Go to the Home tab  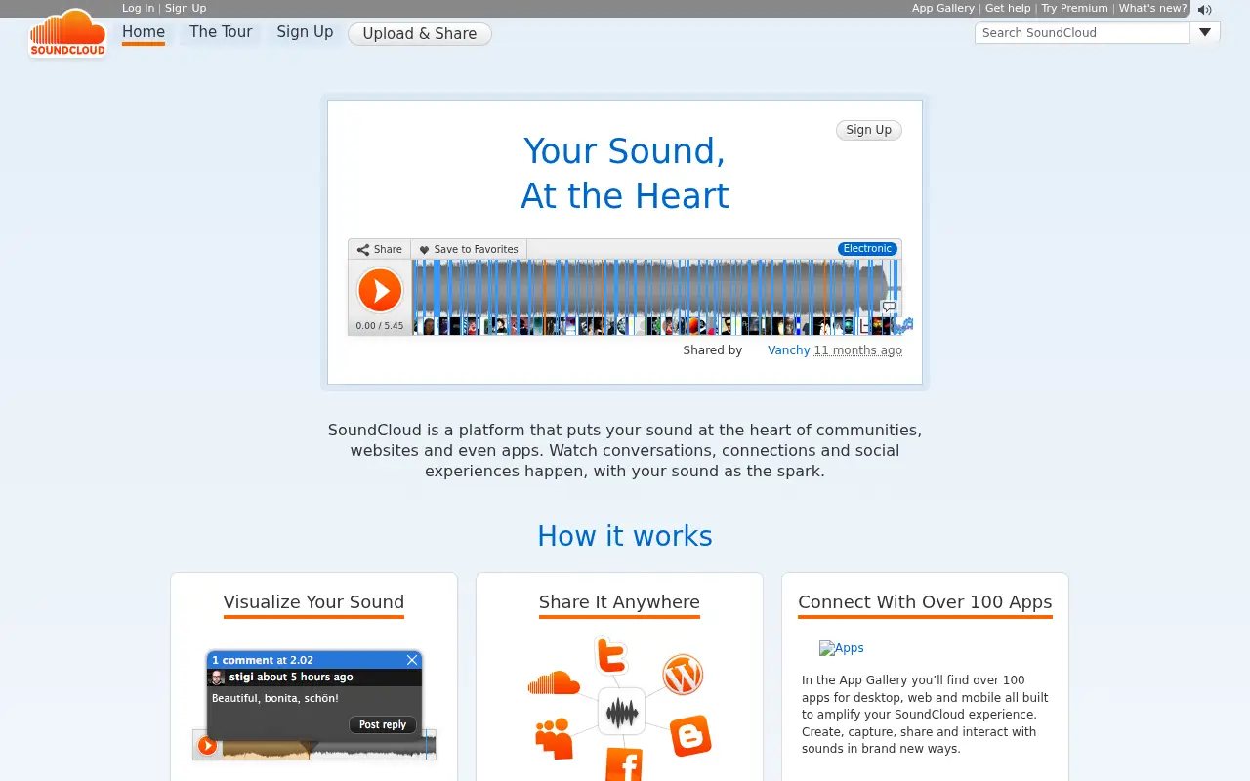tap(144, 32)
